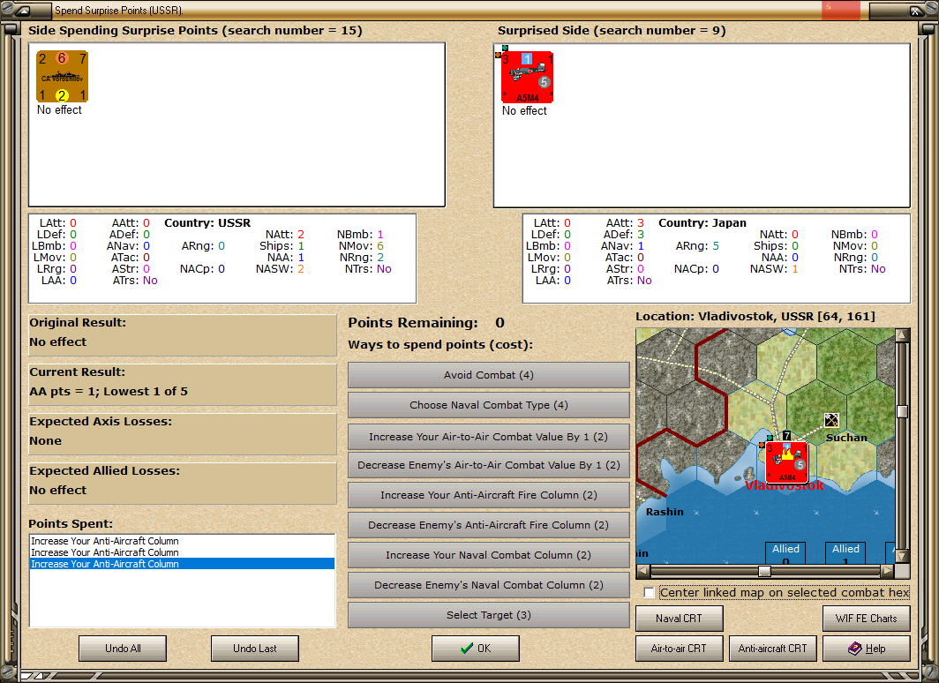The width and height of the screenshot is (939, 683).
Task: Select the A5M4 fighter counter on Surprised Side
Action: (527, 78)
